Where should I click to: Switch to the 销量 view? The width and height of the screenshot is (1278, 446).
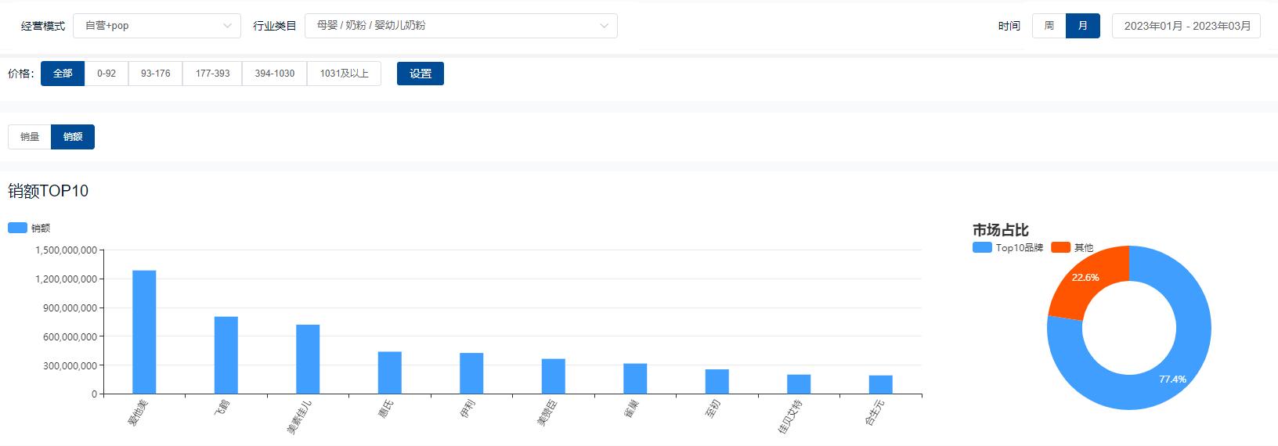pyautogui.click(x=30, y=137)
